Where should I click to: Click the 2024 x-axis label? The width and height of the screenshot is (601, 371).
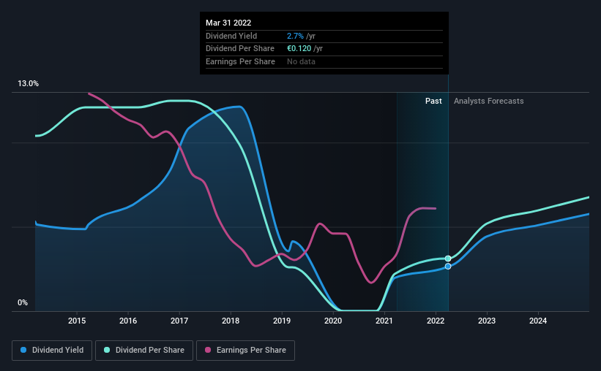[x=538, y=321]
